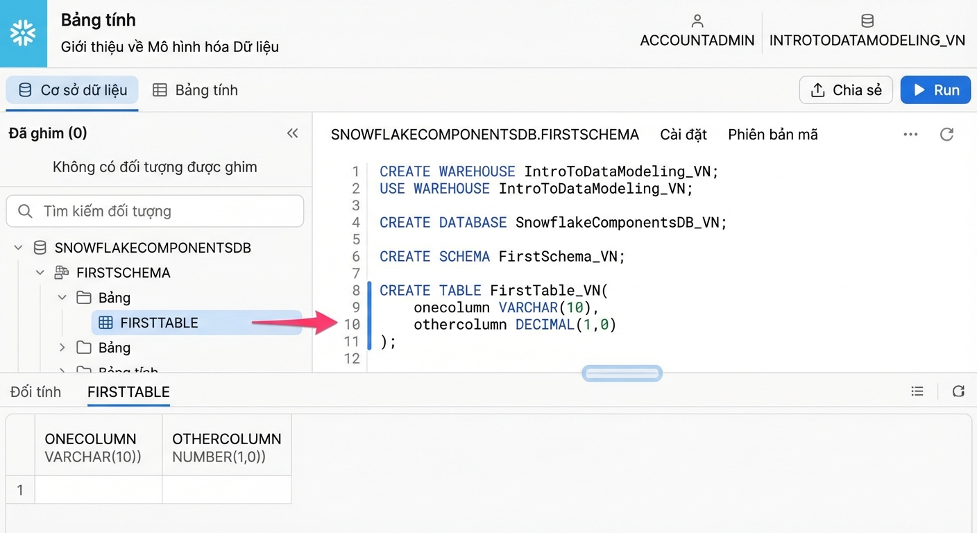Image resolution: width=977 pixels, height=533 pixels.
Task: Select the FIRSTTABLE results tab
Action: click(128, 392)
